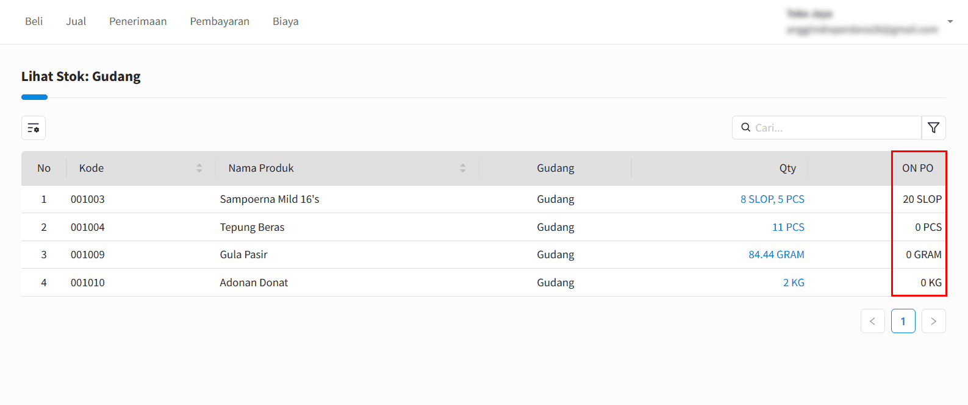
Task: Click the filter funnel icon
Action: (x=933, y=128)
